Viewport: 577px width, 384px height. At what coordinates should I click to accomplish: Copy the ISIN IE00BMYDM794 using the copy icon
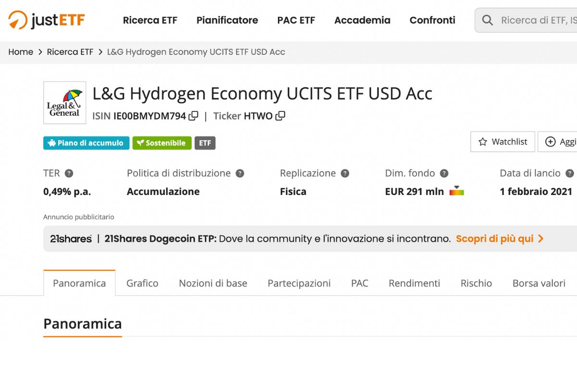[x=194, y=116]
